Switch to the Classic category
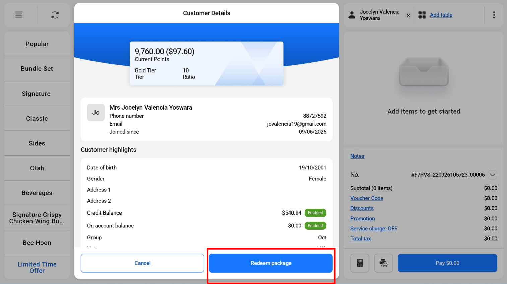 coord(37,119)
